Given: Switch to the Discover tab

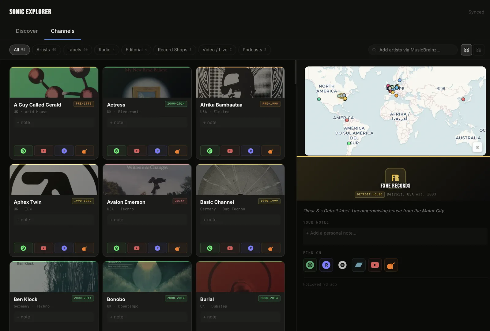Looking at the screenshot, I should 27,31.
